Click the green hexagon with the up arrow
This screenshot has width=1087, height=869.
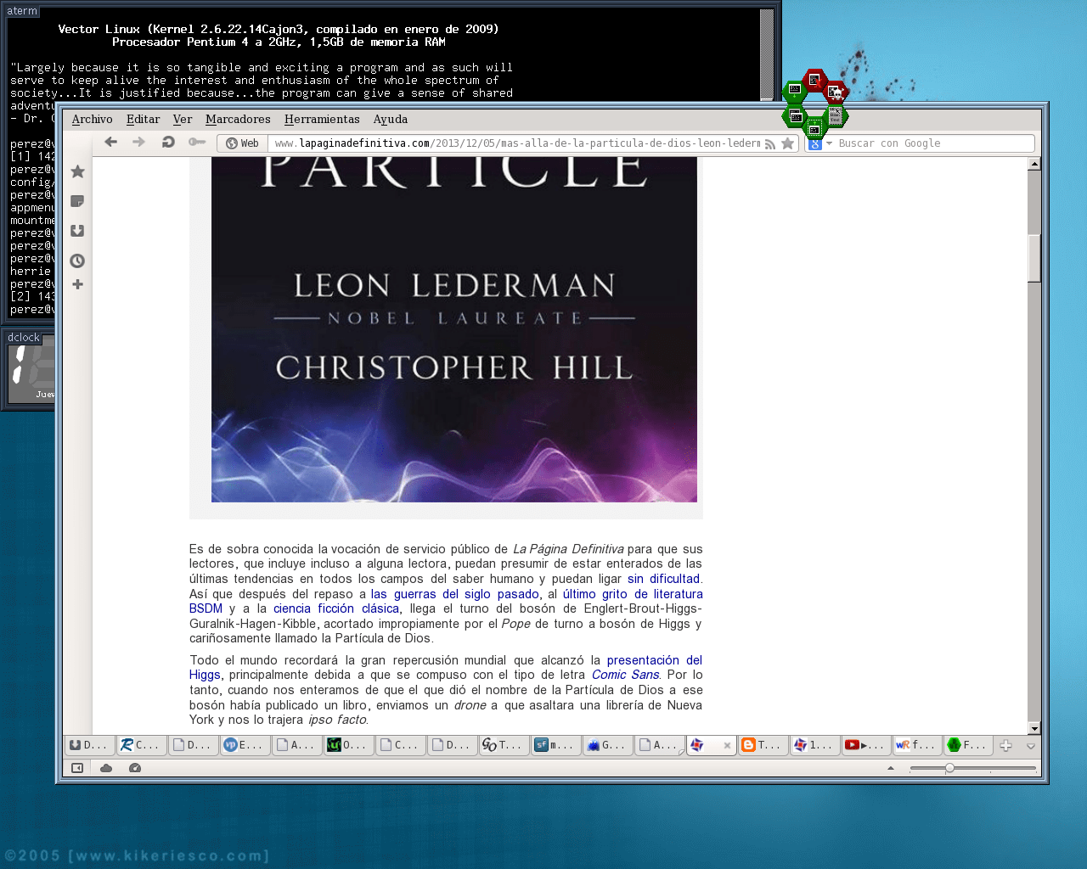(x=814, y=129)
